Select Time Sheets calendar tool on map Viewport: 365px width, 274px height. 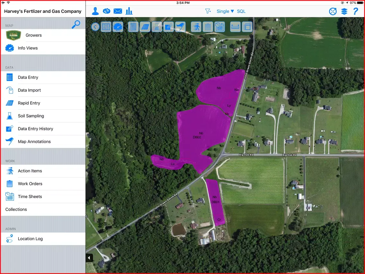click(x=219, y=27)
